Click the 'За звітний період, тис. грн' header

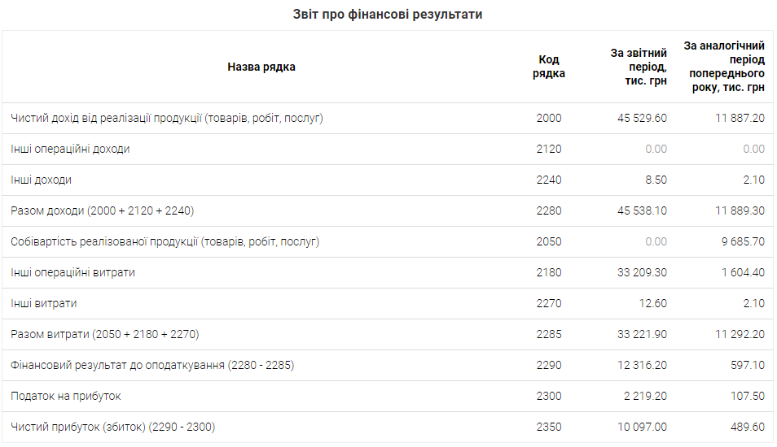point(639,67)
